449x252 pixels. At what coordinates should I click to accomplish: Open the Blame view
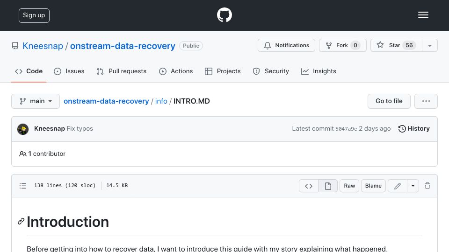(373, 186)
